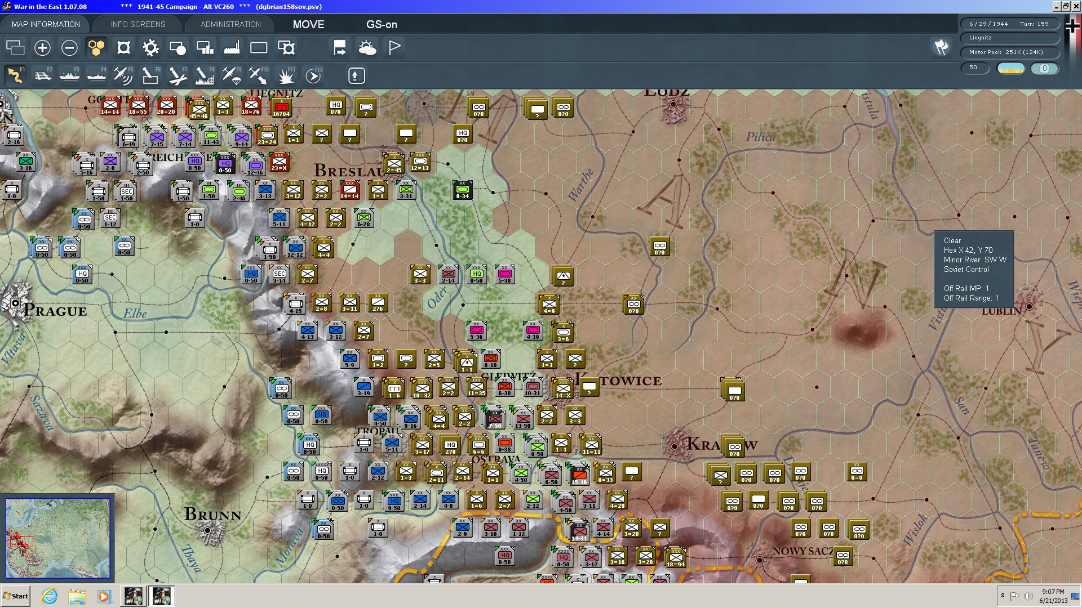The height and width of the screenshot is (608, 1082).
Task: Select F10 air transfer mode
Action: (x=259, y=75)
